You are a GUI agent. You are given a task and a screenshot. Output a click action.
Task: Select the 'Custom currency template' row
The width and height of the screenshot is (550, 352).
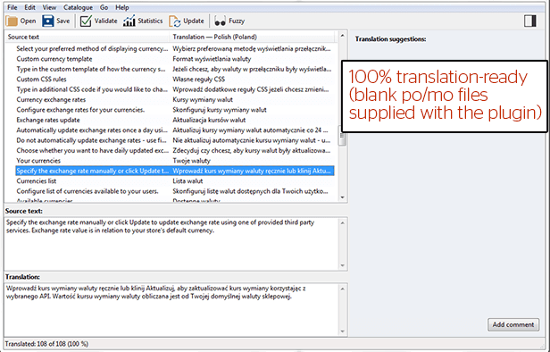[175, 59]
